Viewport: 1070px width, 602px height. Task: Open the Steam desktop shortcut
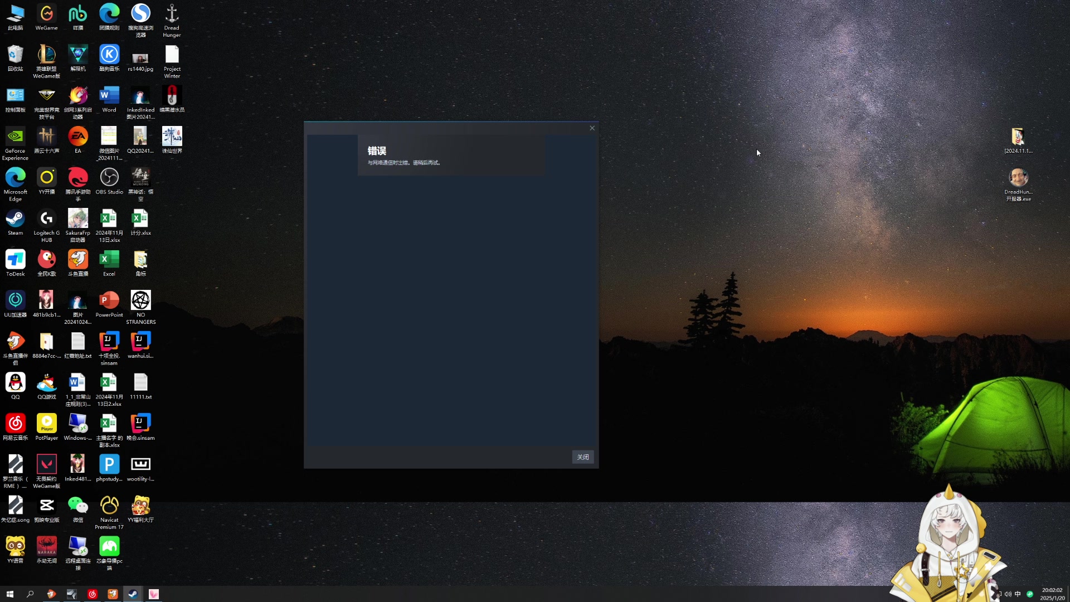[x=15, y=220]
